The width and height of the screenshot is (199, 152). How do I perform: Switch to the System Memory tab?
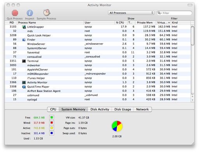pyautogui.click(x=73, y=110)
